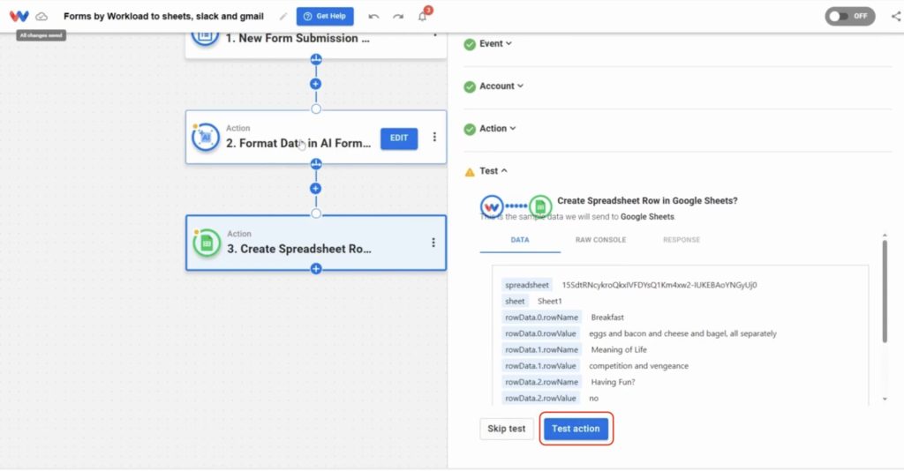Collapse the Test section
Viewport: 904px width, 471px height.
(x=493, y=171)
